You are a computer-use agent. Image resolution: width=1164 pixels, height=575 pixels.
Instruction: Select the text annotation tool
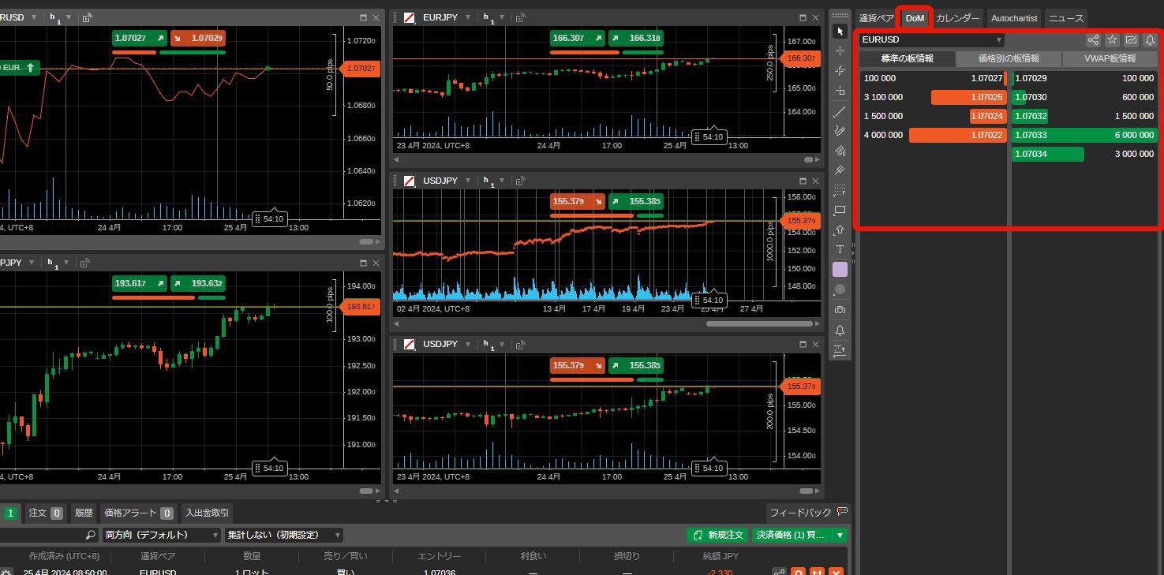coord(840,249)
